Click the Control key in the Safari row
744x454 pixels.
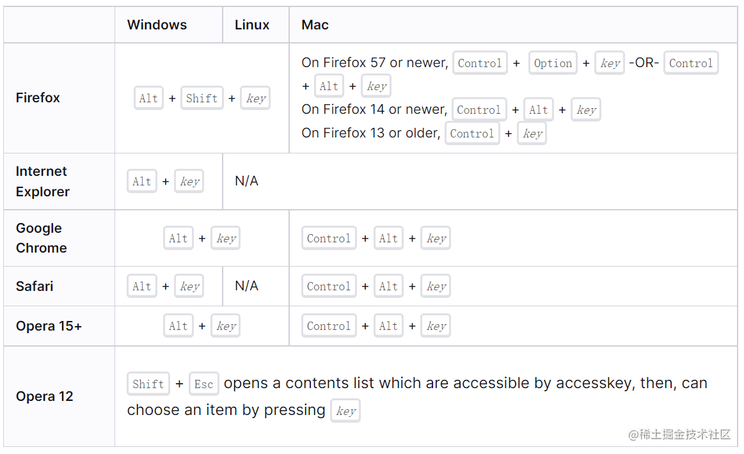click(328, 286)
